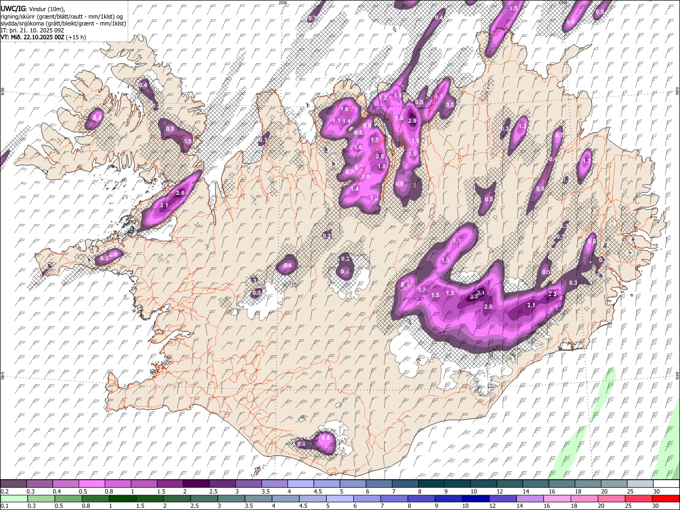Click the bright pink top-row swatch at 0.5
This screenshot has height=510, width=680.
(x=91, y=484)
